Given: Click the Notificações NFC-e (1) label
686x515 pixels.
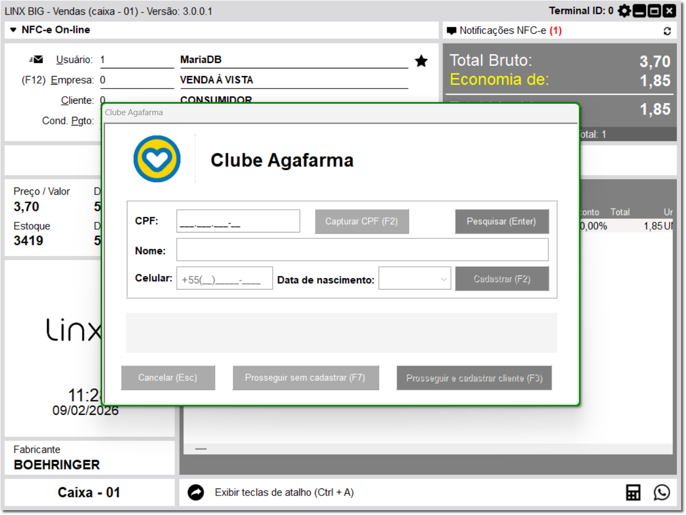Looking at the screenshot, I should pyautogui.click(x=510, y=31).
